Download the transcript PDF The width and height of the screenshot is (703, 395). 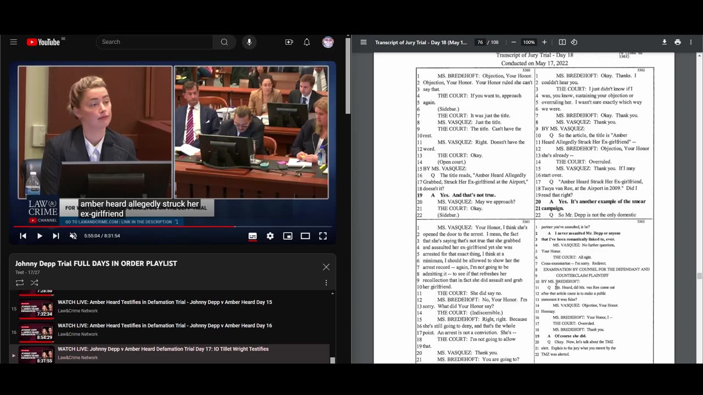click(665, 42)
